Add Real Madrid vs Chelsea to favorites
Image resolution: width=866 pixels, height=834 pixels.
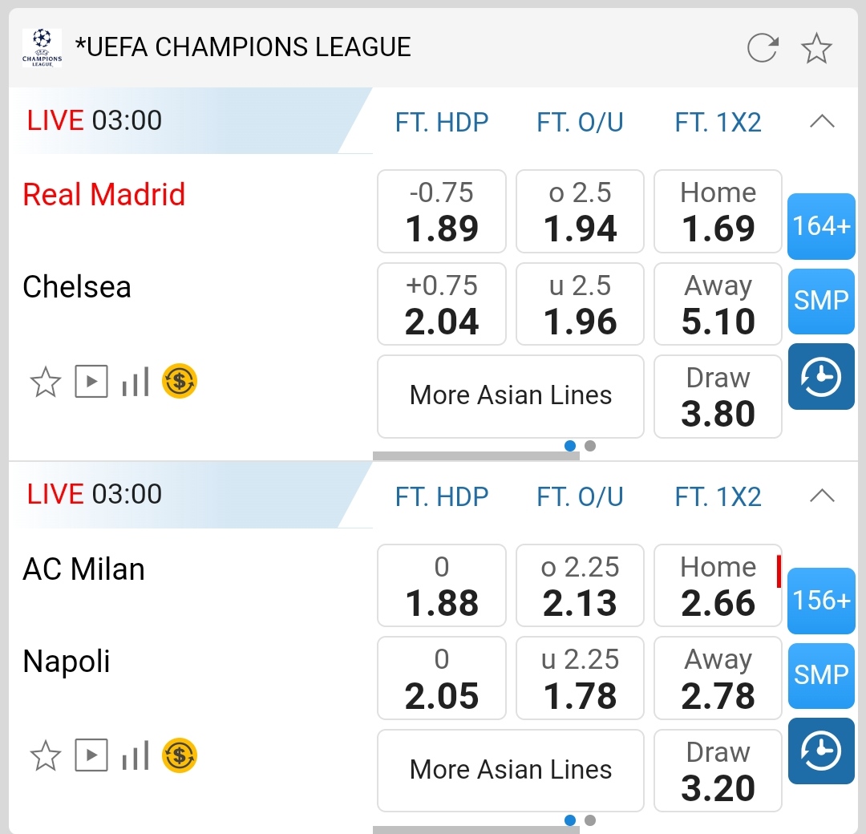[45, 382]
